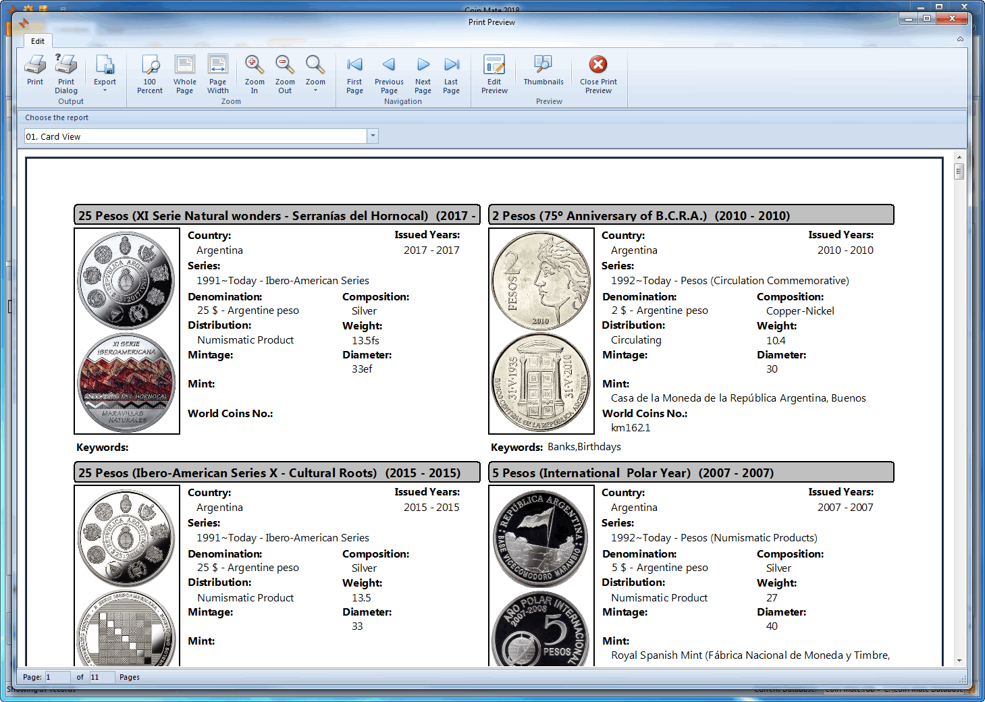This screenshot has width=985, height=702.
Task: Expand the Export dropdown menu
Action: [105, 89]
